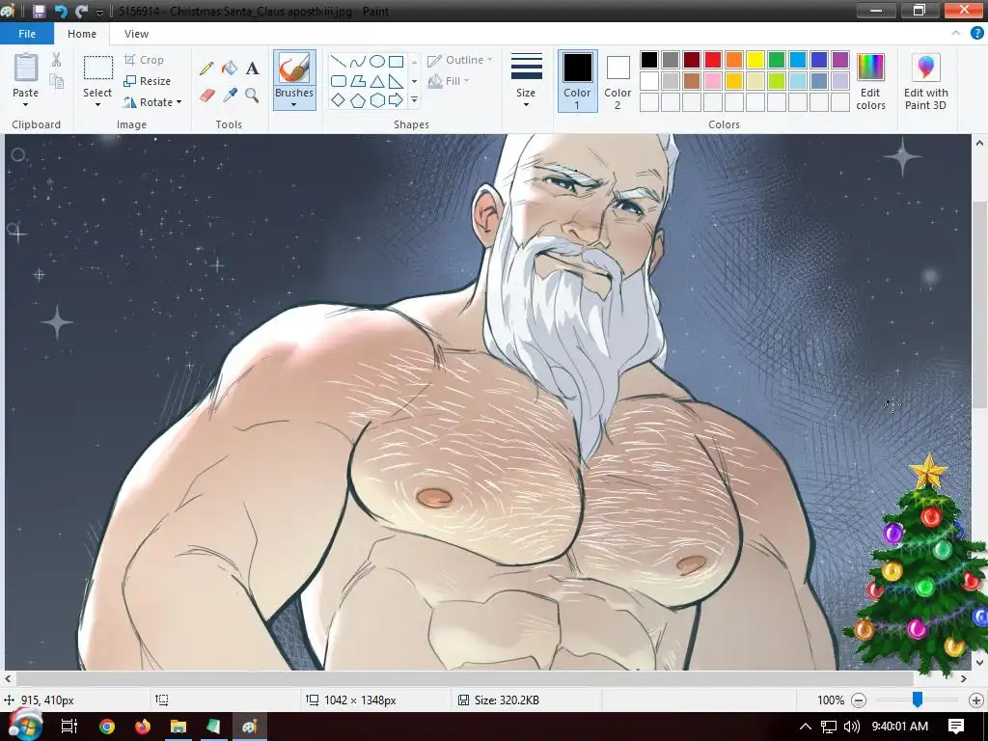Screen dimensions: 988x741
Task: Select the Text tool
Action: click(x=252, y=69)
